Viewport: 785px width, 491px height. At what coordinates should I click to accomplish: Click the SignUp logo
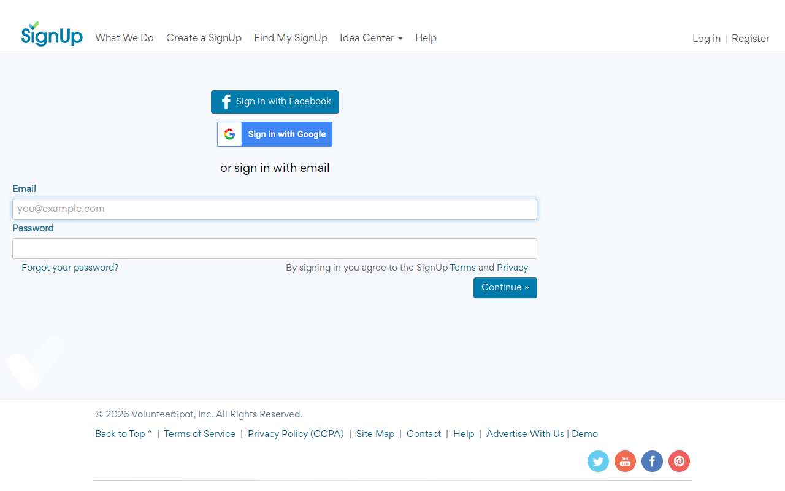click(x=52, y=34)
